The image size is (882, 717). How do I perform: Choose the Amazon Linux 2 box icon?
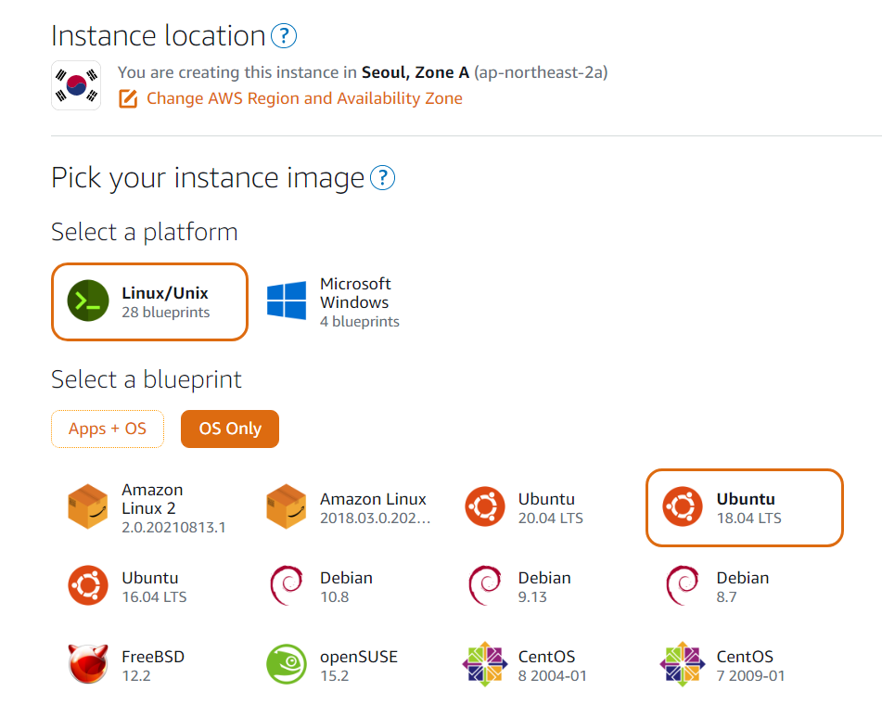click(88, 506)
